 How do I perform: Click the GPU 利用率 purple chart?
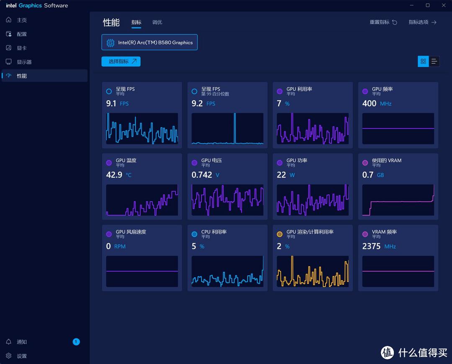coord(313,128)
